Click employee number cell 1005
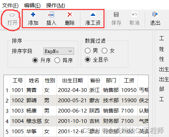 point(18,131)
